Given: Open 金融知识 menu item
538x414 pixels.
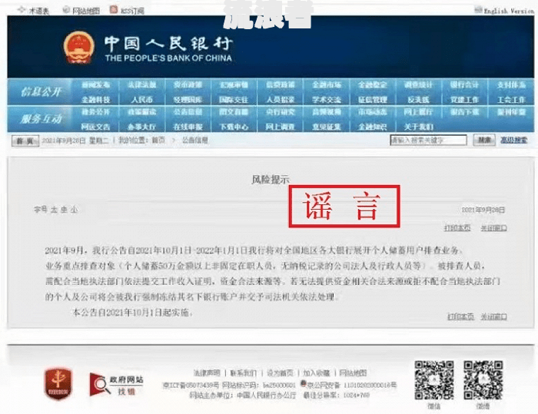Looking at the screenshot, I should (373, 127).
